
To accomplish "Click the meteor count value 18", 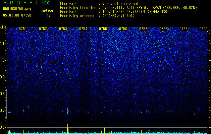I will click(x=49, y=15).
